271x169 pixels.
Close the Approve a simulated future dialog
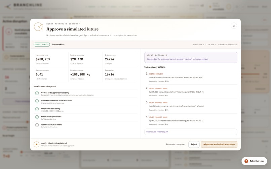tap(234, 26)
